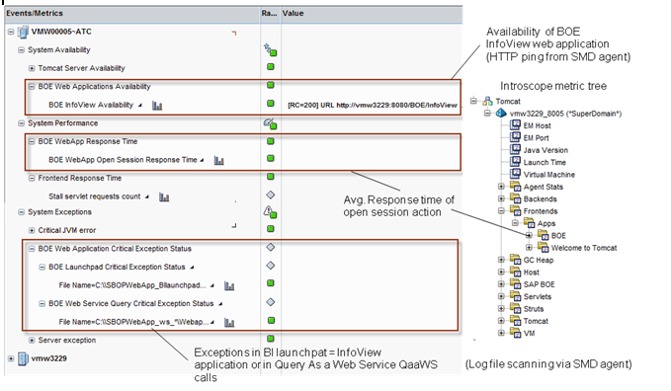Expand the vmw3229 node in events tree
The height and width of the screenshot is (391, 671).
(11, 359)
